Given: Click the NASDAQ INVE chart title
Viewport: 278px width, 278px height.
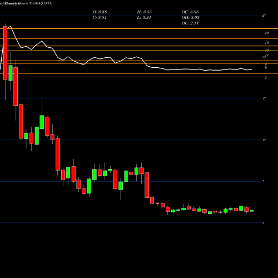Looking at the screenshot, I should [40, 3].
